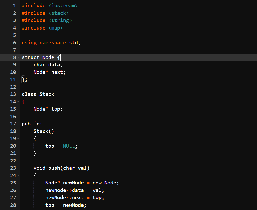Click the char data member declaration
Screen dimensions: 257x210
point(48,64)
